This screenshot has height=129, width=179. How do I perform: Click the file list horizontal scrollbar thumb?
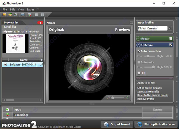(10, 100)
